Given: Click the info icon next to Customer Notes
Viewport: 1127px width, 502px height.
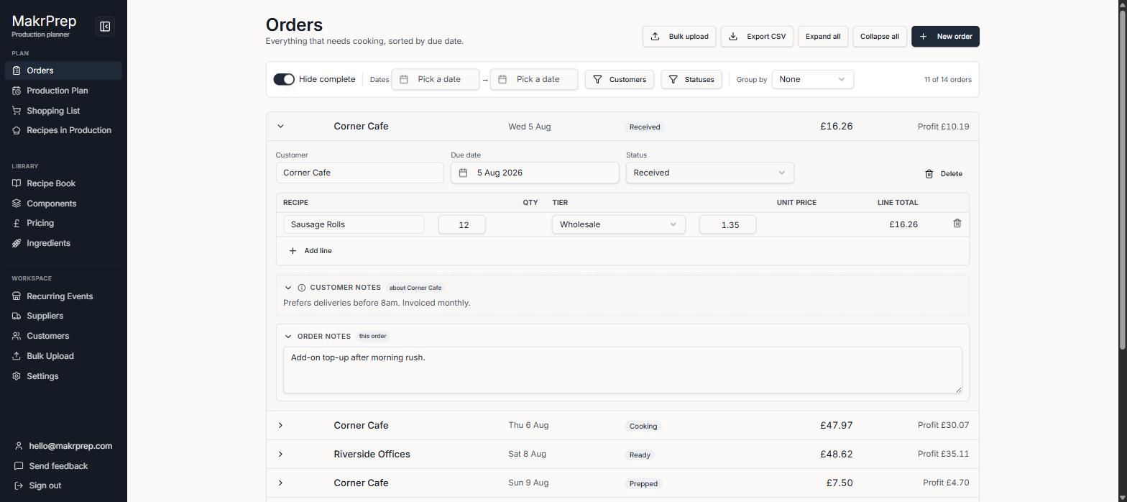Looking at the screenshot, I should coord(302,288).
